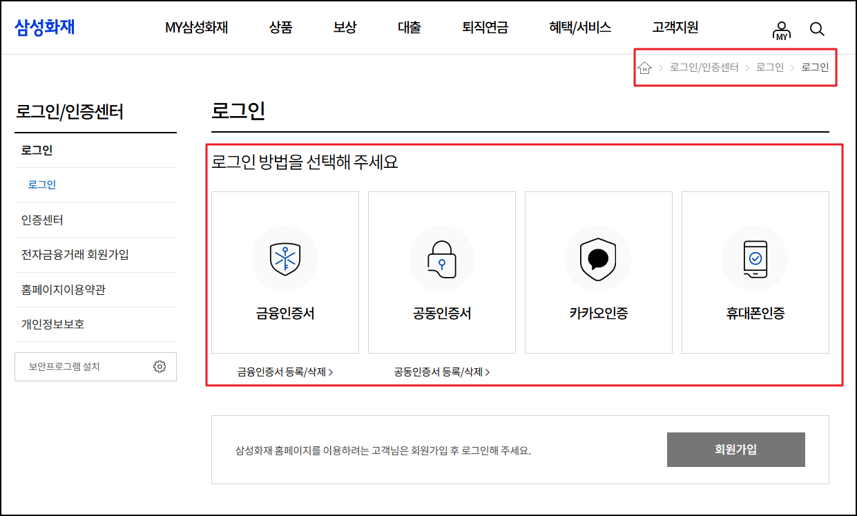
Task: Open the 상품 menu
Action: pos(280,28)
